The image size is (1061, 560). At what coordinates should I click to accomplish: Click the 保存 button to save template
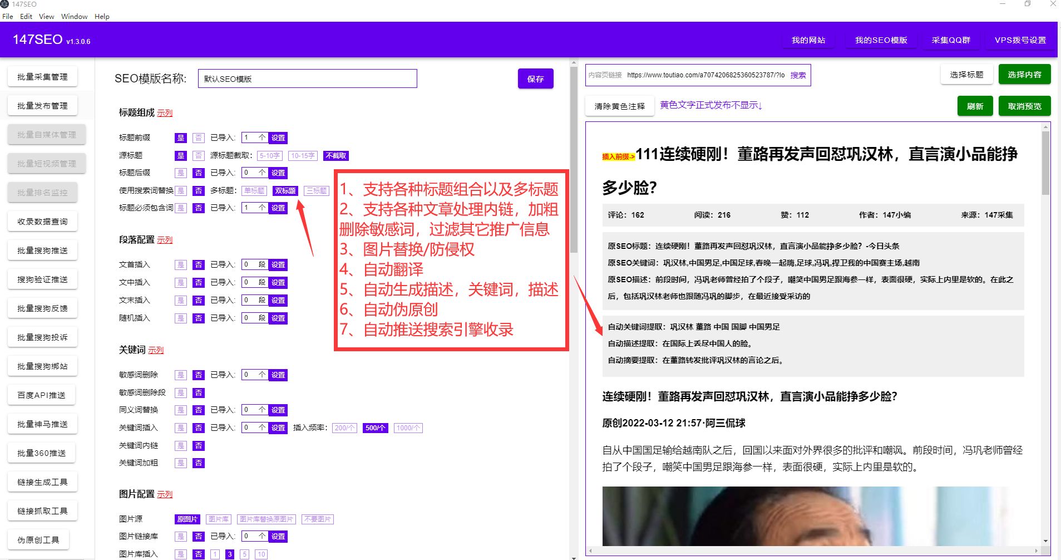click(x=535, y=78)
